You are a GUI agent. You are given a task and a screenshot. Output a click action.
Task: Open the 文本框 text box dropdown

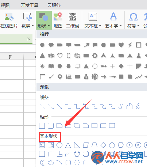[x=93, y=20]
